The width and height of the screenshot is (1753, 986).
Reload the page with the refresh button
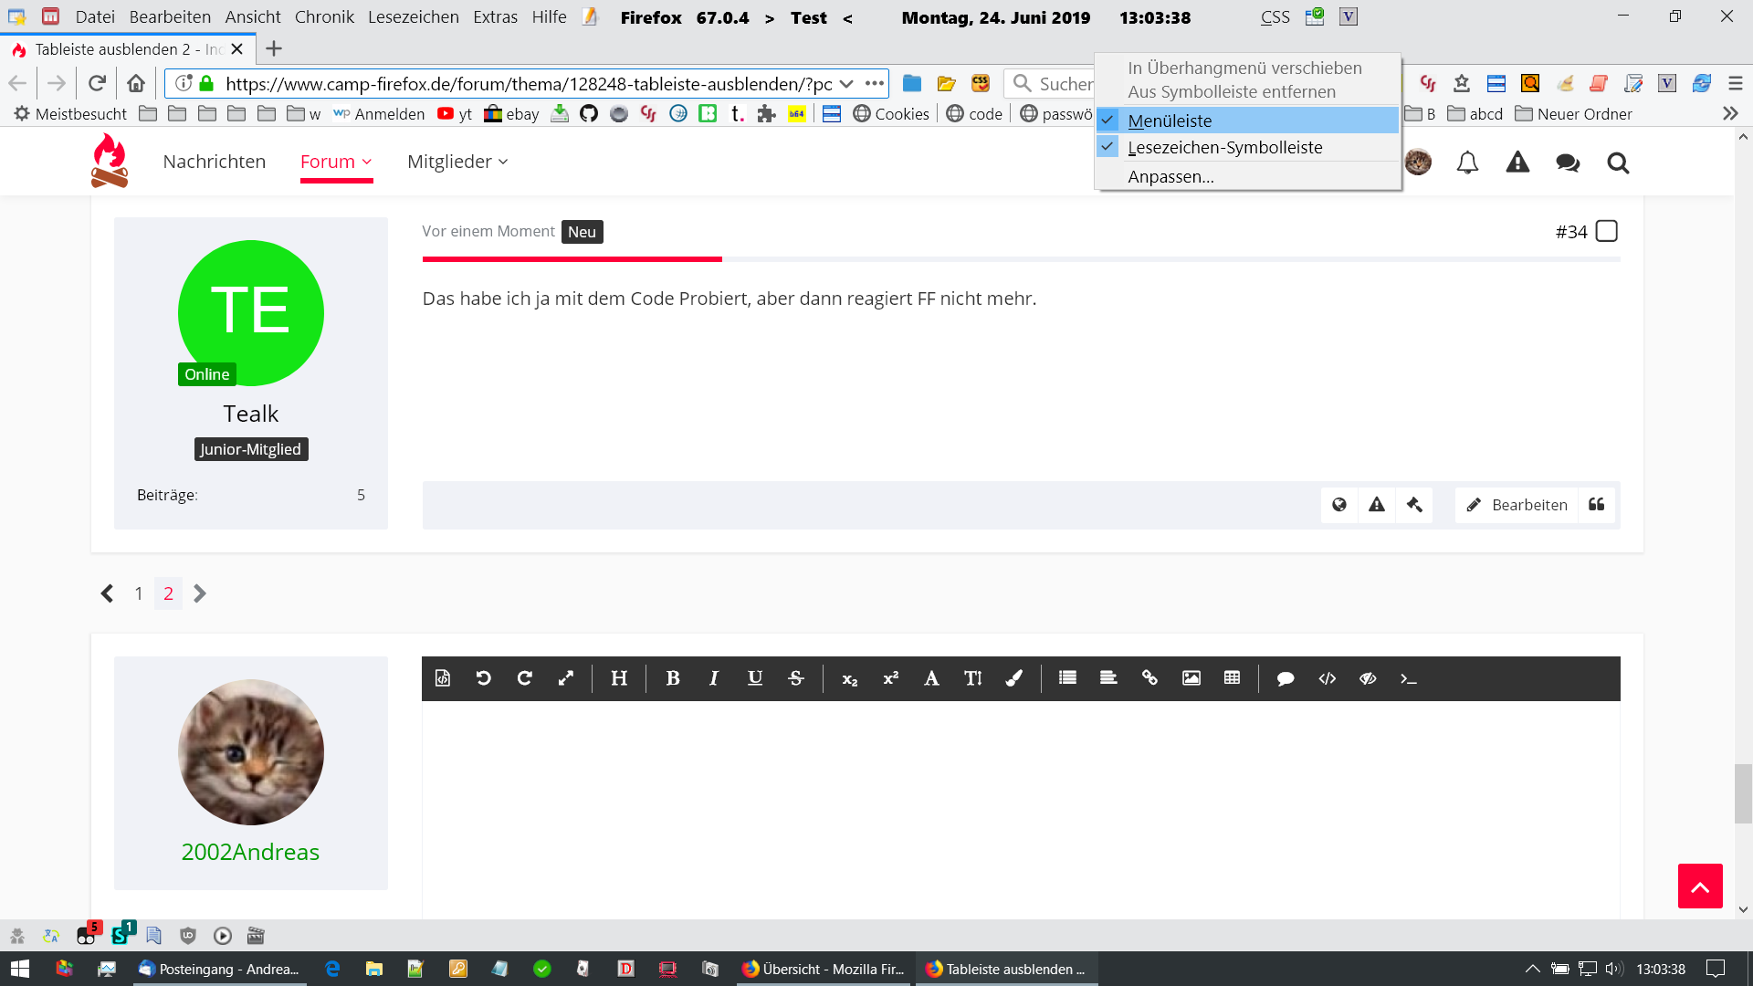(97, 84)
